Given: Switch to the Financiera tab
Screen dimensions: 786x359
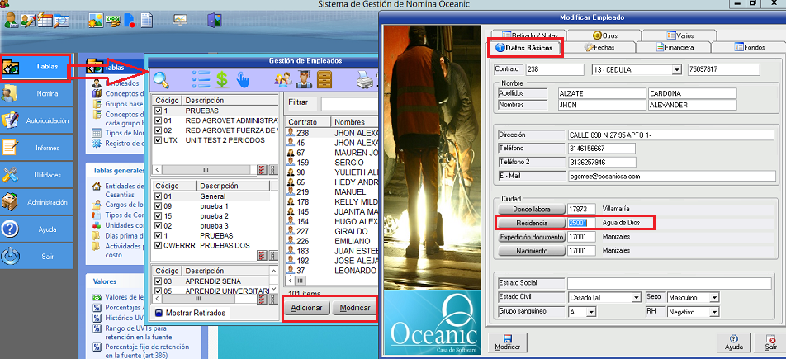Looking at the screenshot, I should point(673,48).
